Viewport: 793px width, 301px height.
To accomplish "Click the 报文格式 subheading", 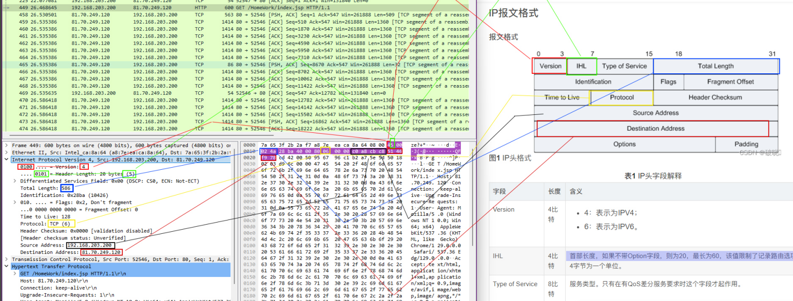I will pos(504,37).
